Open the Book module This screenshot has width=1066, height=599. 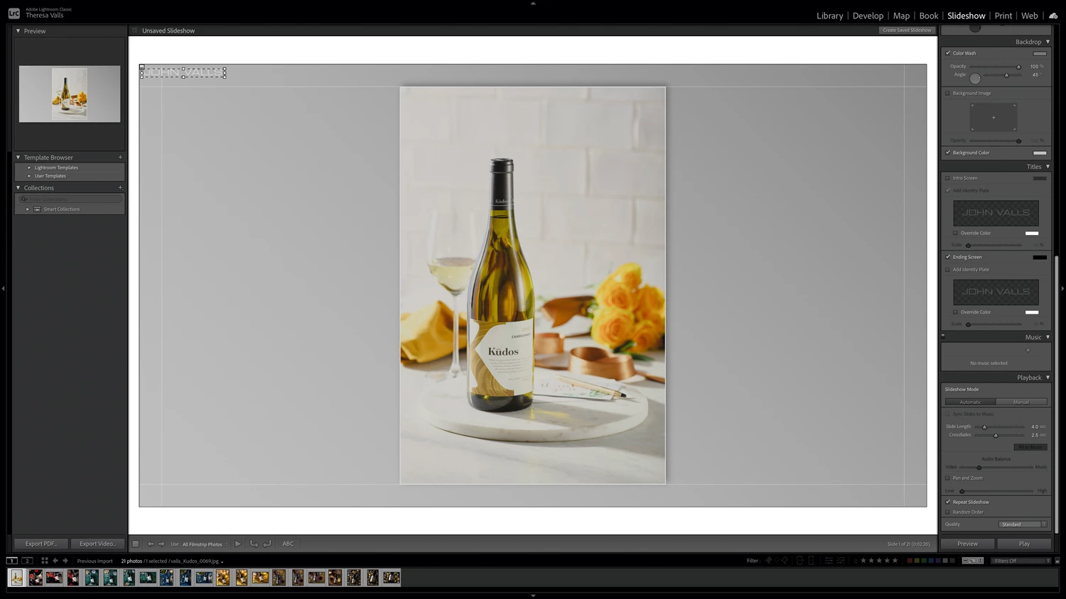point(928,16)
